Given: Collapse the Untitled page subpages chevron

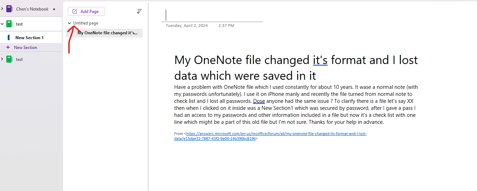Looking at the screenshot, I should click(69, 23).
